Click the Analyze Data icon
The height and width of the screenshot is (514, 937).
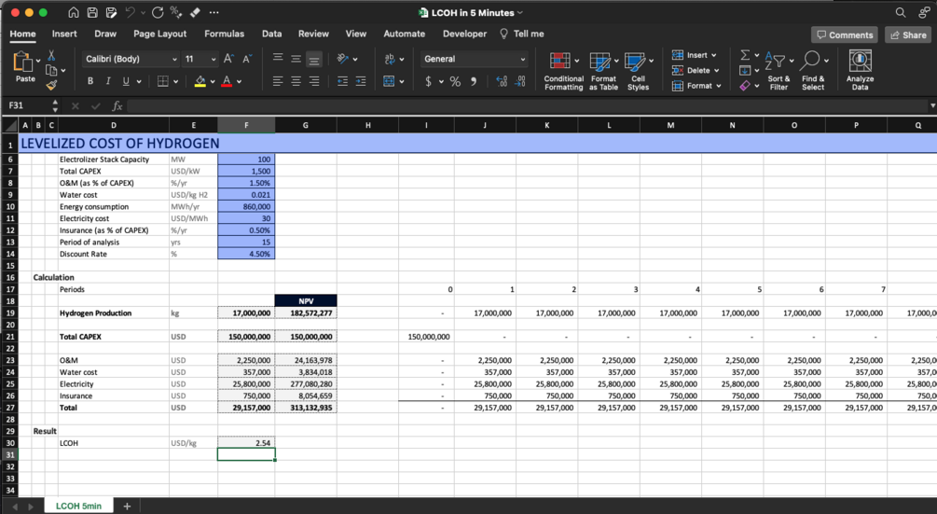point(860,61)
